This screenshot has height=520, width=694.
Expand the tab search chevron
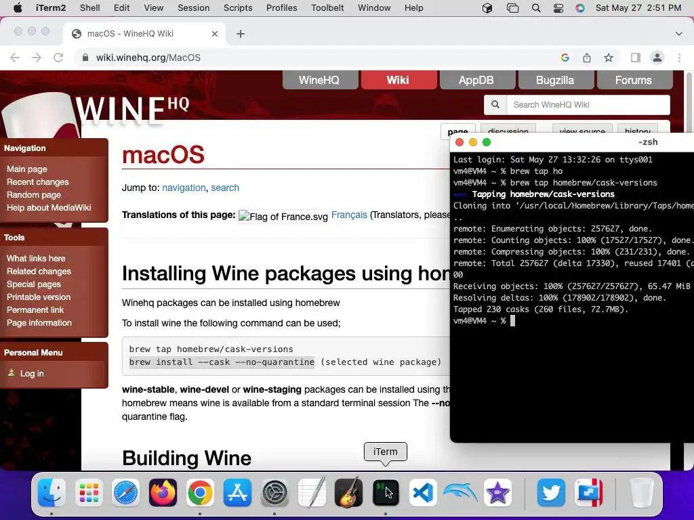[679, 34]
